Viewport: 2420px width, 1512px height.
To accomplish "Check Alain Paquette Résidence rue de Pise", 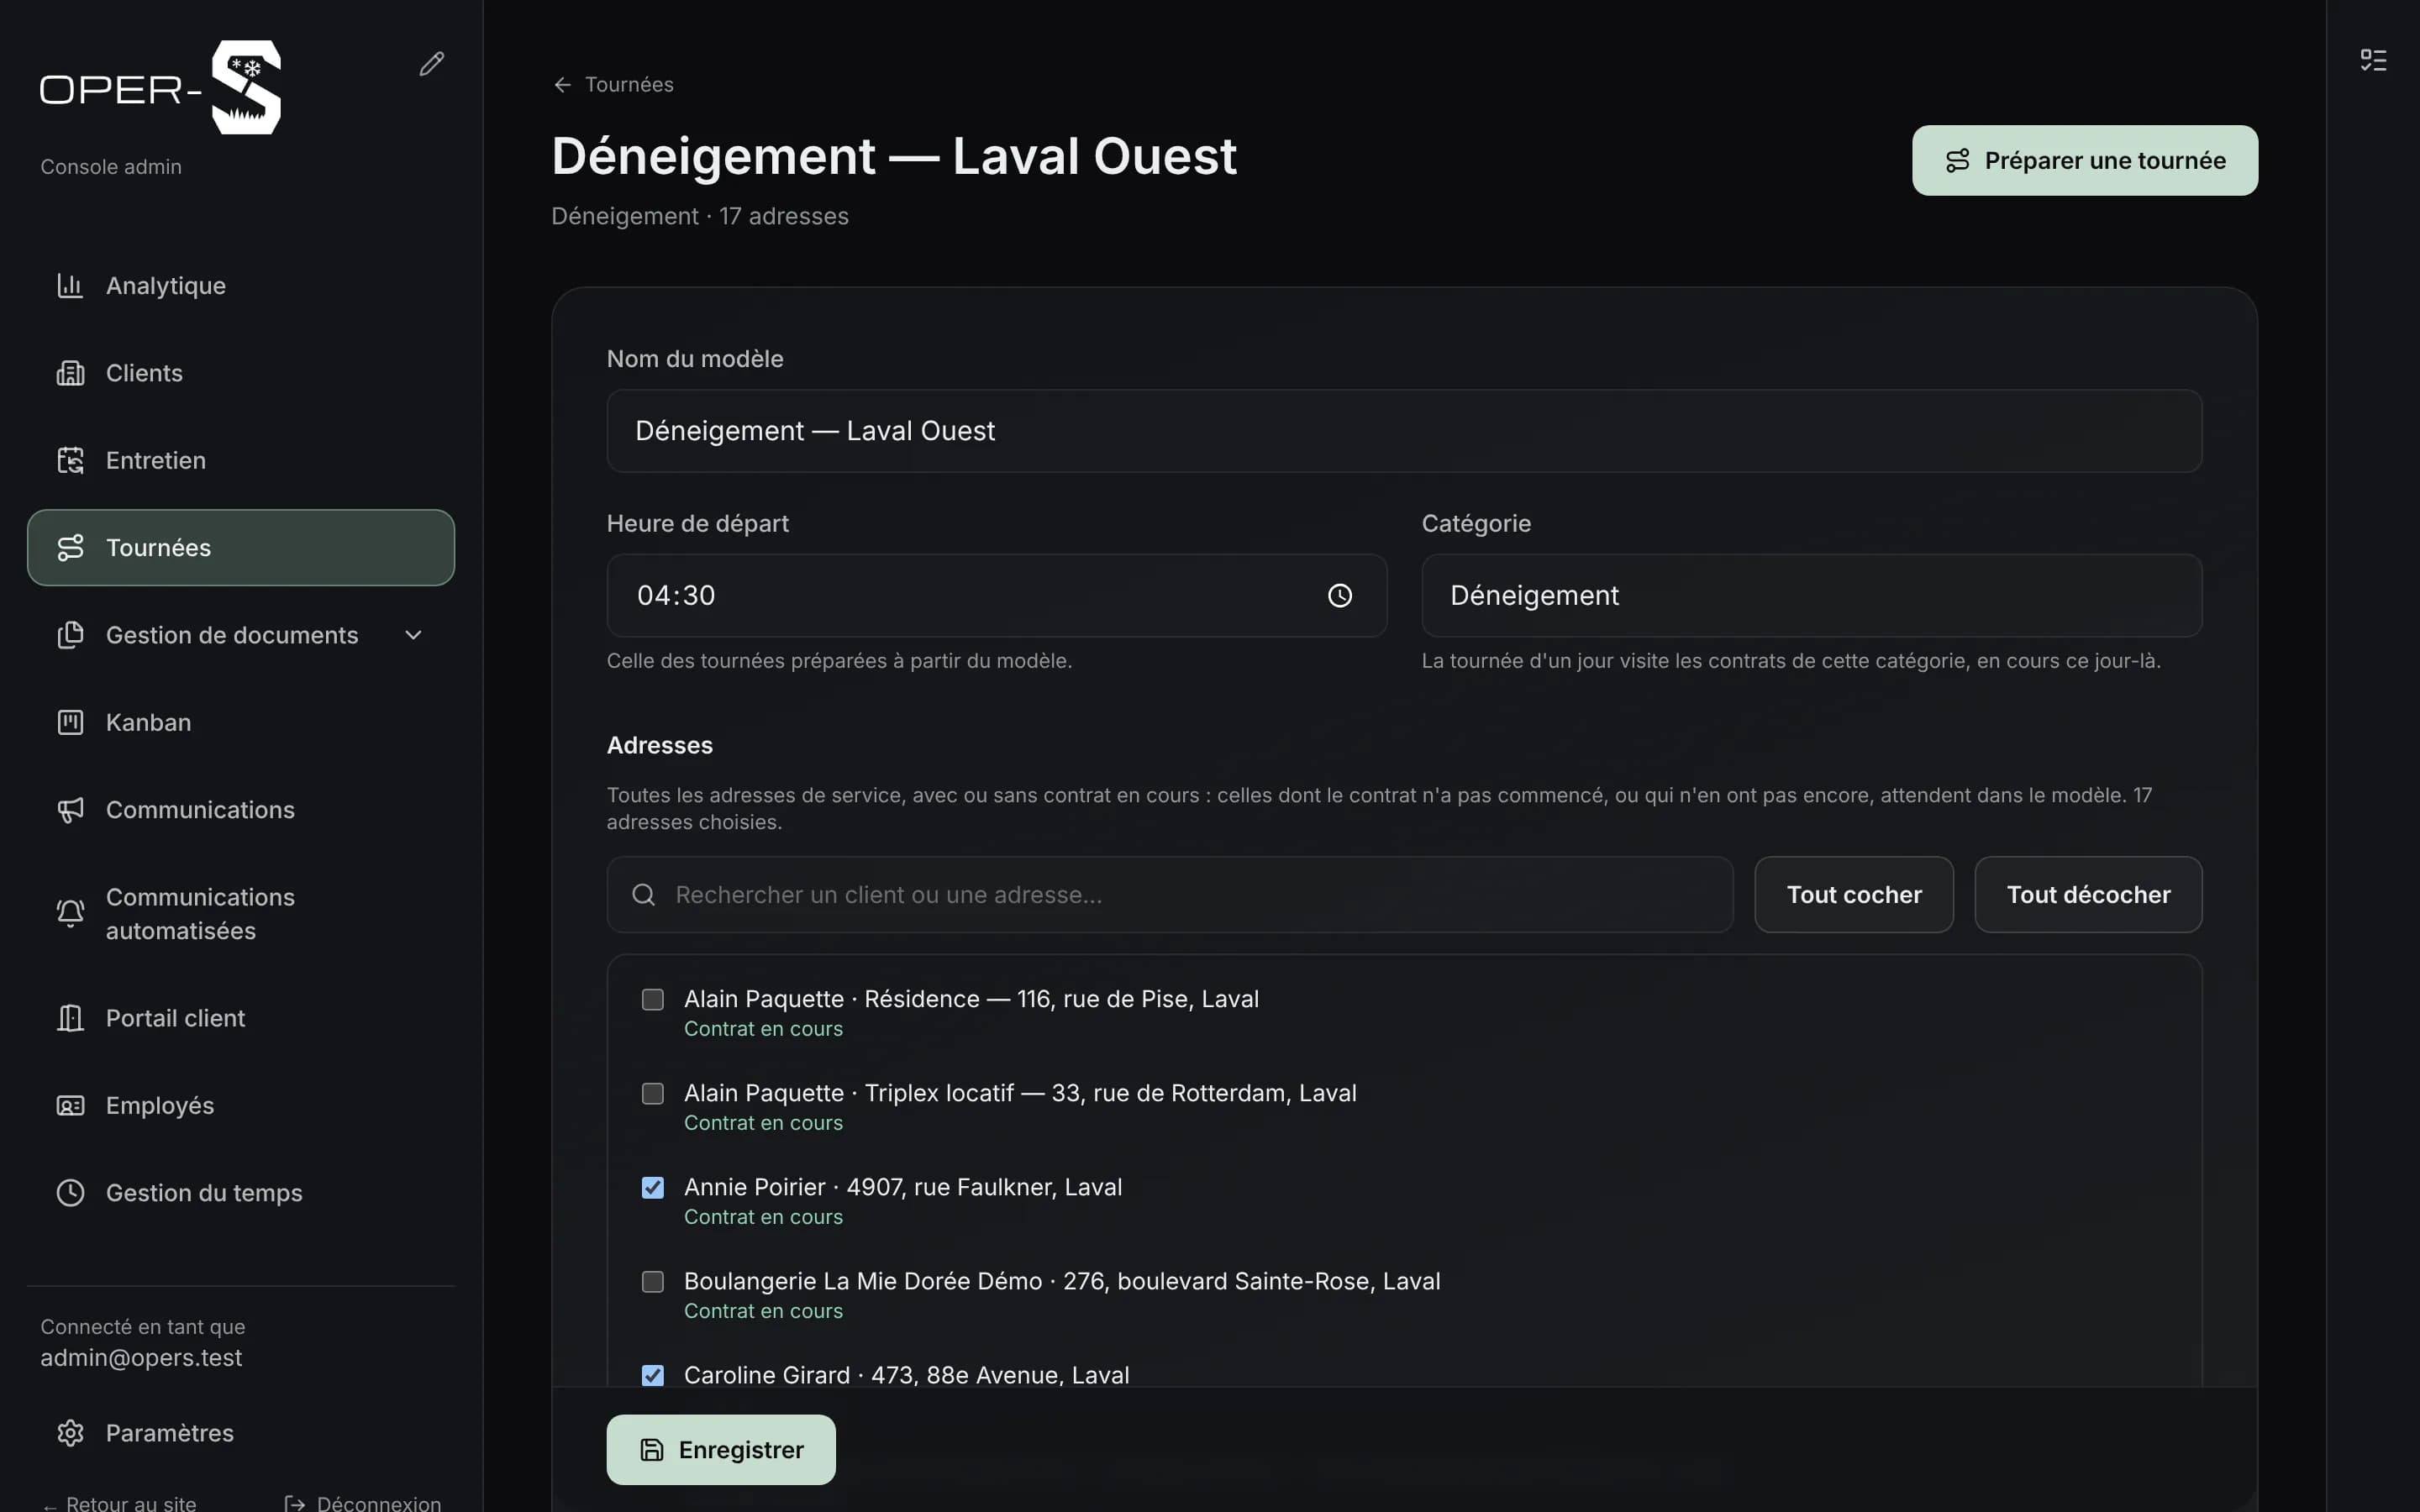I will tap(653, 1000).
